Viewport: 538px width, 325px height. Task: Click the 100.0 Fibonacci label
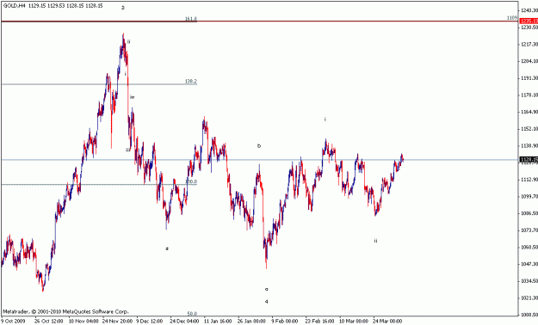[191, 181]
